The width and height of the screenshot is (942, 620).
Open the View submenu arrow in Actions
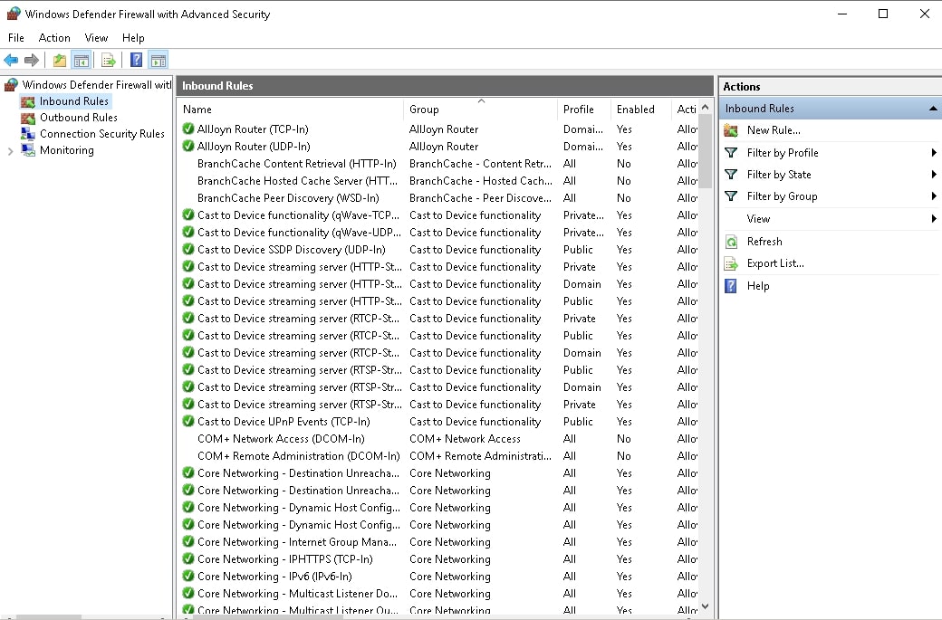coord(934,218)
